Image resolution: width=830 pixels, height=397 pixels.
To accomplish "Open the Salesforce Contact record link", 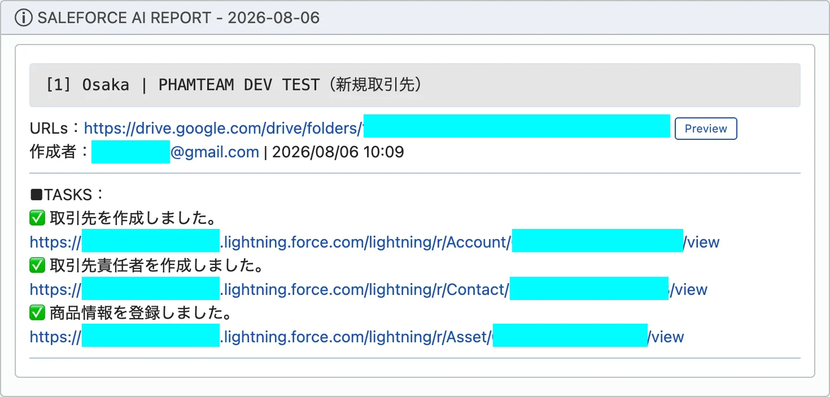I will [x=368, y=290].
